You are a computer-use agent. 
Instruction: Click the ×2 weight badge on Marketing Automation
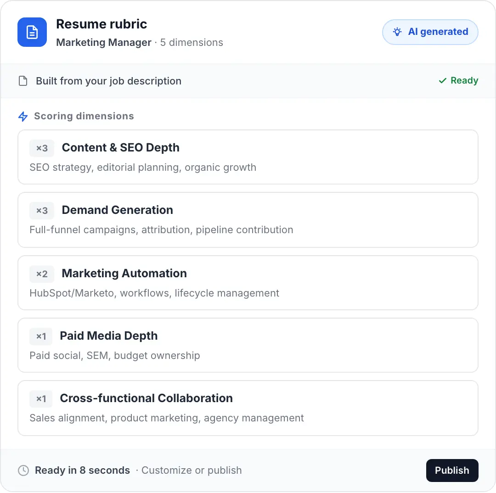tap(41, 274)
